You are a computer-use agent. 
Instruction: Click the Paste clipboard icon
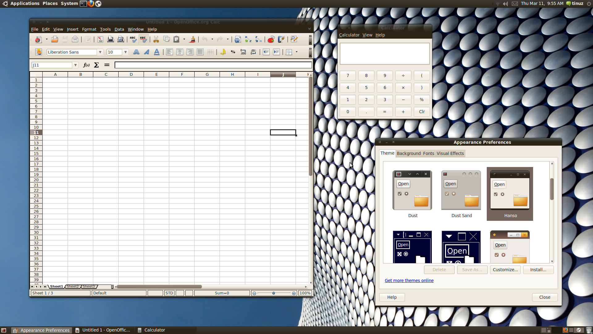pyautogui.click(x=176, y=39)
